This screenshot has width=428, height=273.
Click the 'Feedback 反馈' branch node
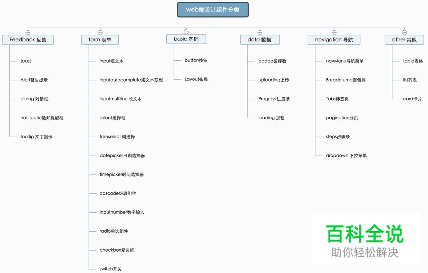coord(28,40)
